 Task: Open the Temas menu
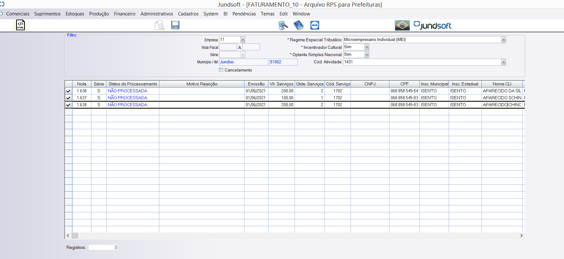coord(268,14)
